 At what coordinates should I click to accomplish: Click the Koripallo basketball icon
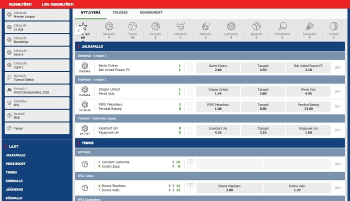tap(155, 26)
